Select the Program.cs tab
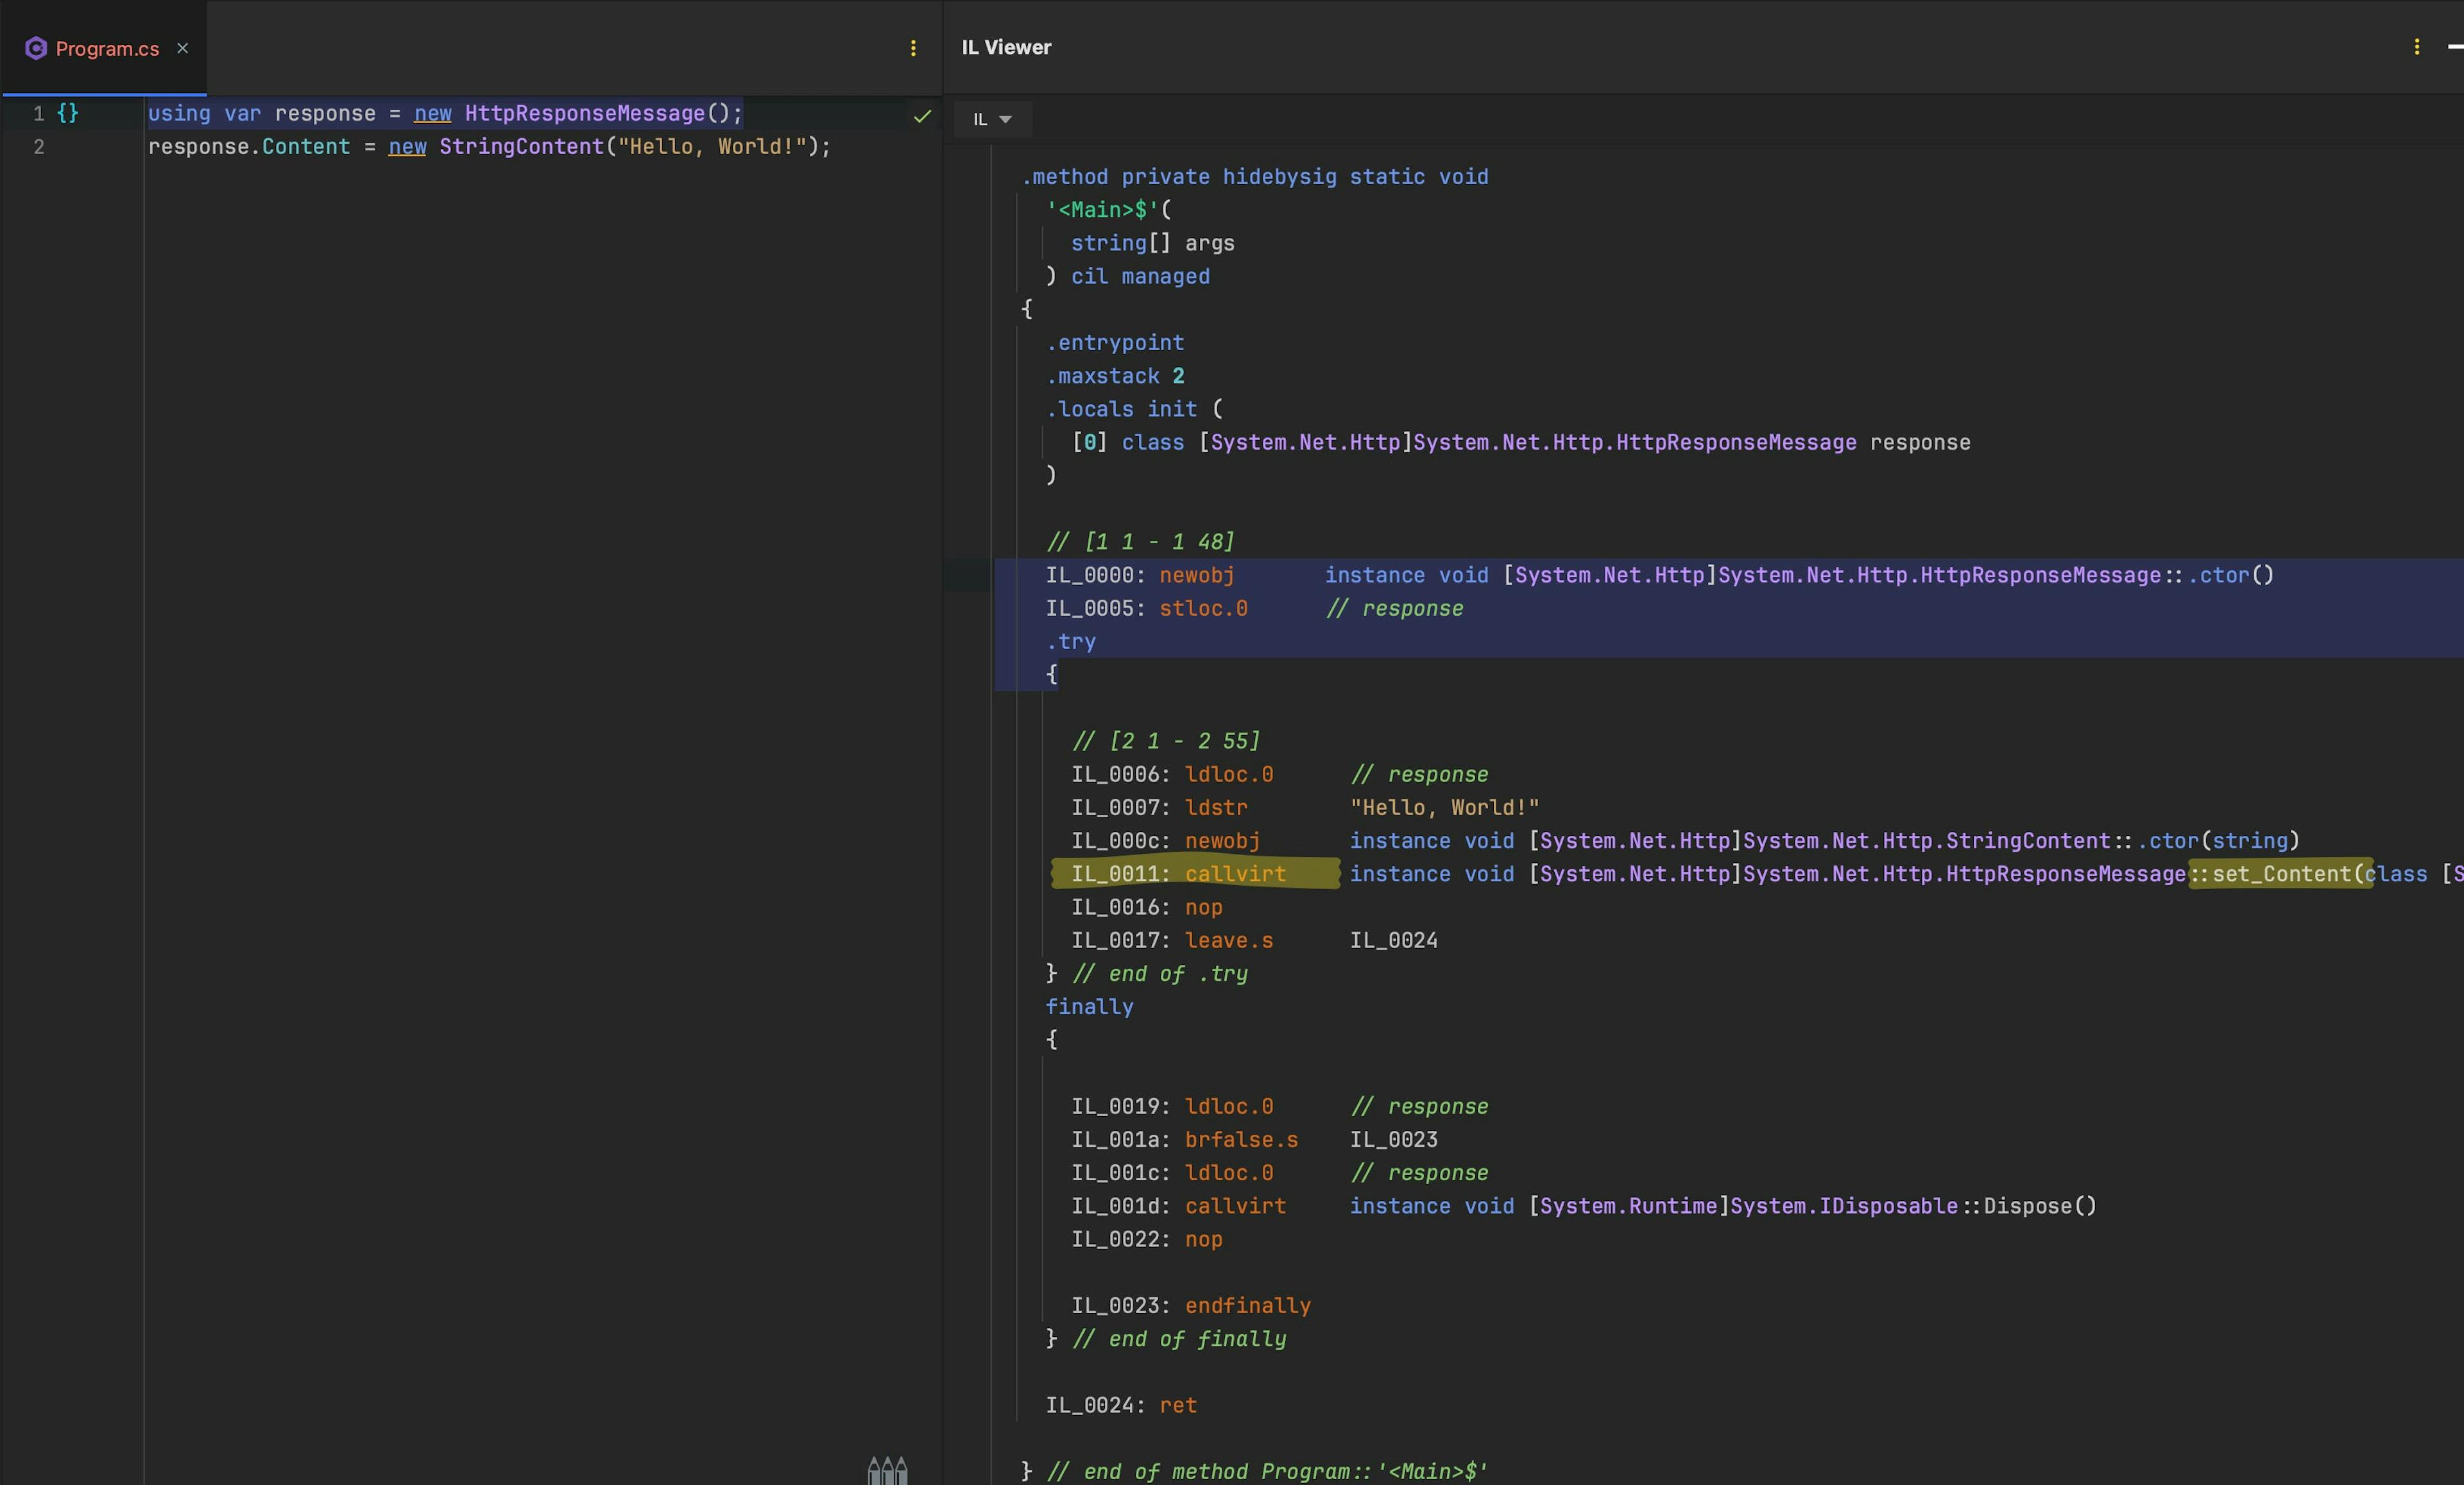This screenshot has height=1485, width=2464. click(107, 48)
